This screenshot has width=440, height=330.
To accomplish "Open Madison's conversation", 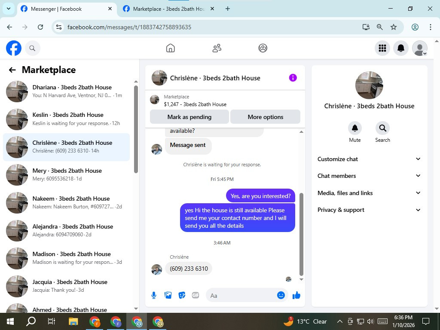I will pyautogui.click(x=66, y=258).
